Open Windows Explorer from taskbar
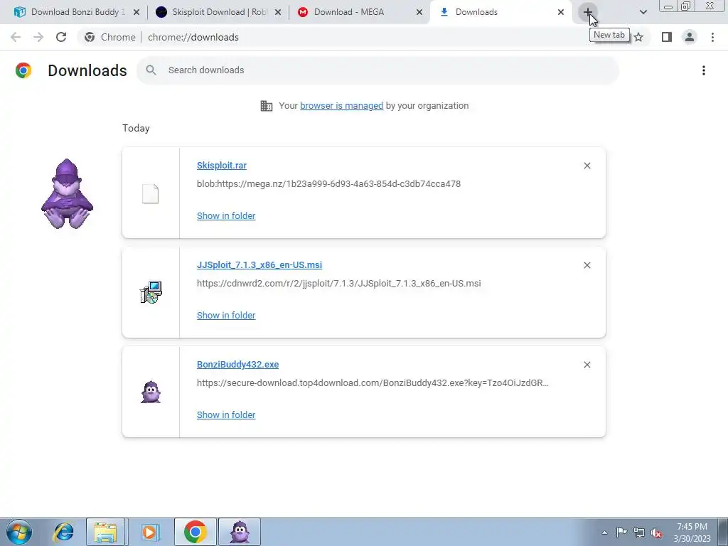Viewport: 728px width, 546px height. (x=105, y=532)
